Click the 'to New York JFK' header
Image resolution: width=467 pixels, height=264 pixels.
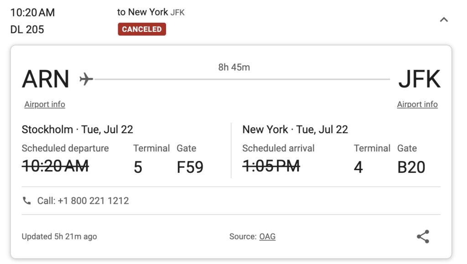coord(150,12)
